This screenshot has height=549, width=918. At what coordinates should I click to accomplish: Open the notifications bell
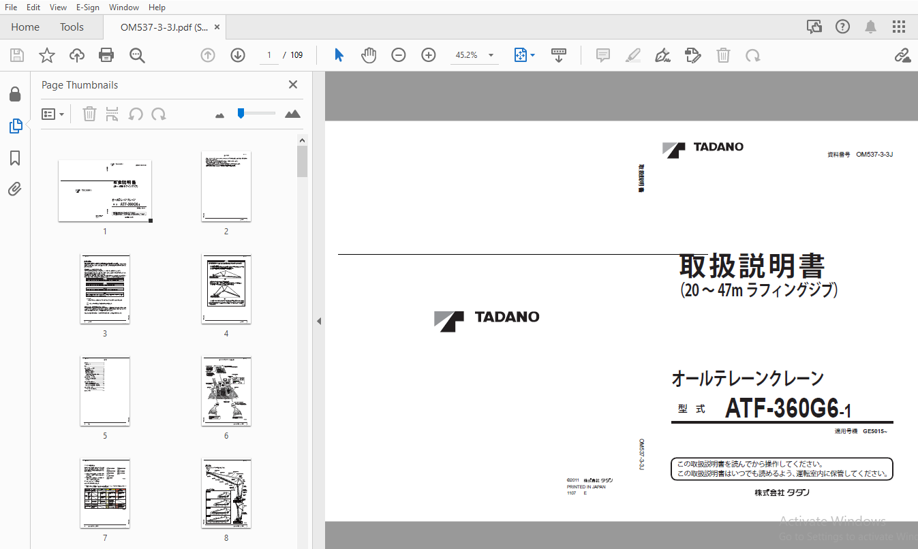pyautogui.click(x=871, y=27)
